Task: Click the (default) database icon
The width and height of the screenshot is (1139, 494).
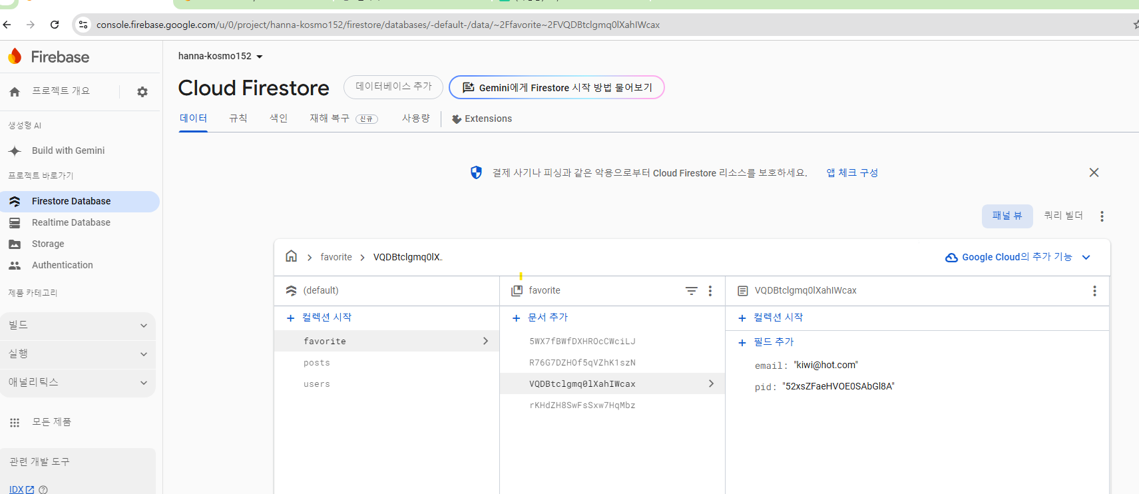Action: [291, 291]
